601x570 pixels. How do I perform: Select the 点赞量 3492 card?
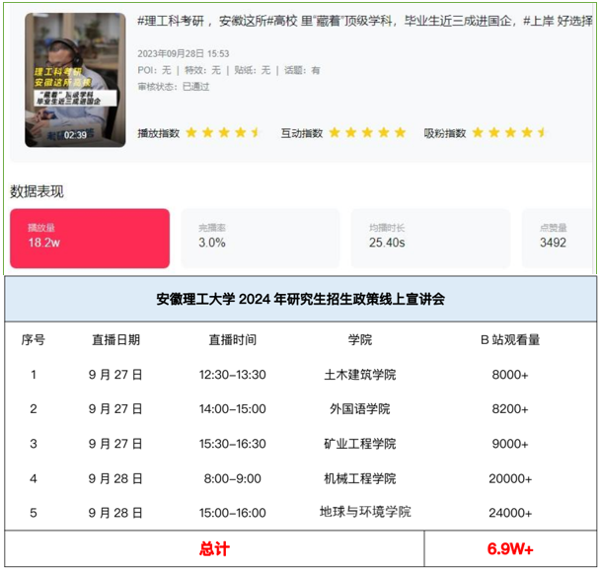coord(559,239)
